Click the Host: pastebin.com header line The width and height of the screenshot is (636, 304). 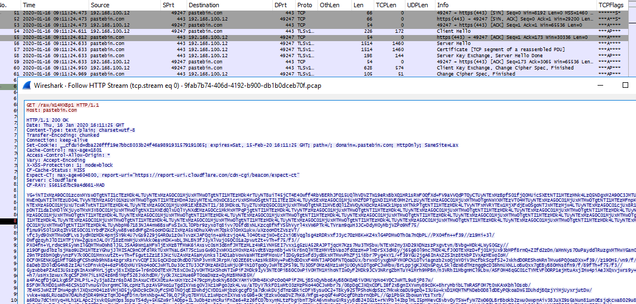(x=51, y=109)
